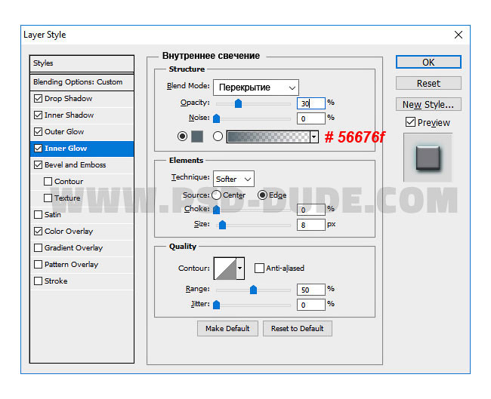
Task: Open Stroke settings
Action: point(56,281)
